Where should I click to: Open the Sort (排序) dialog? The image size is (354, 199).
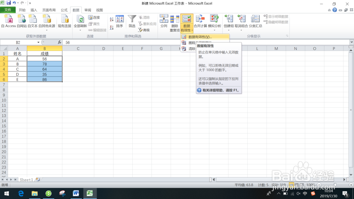pyautogui.click(x=119, y=21)
